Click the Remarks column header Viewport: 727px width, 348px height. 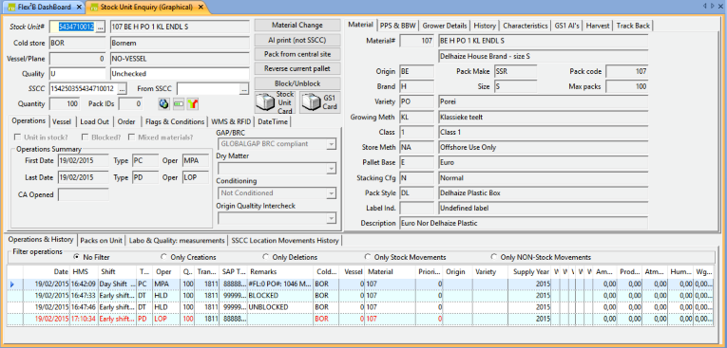click(280, 272)
